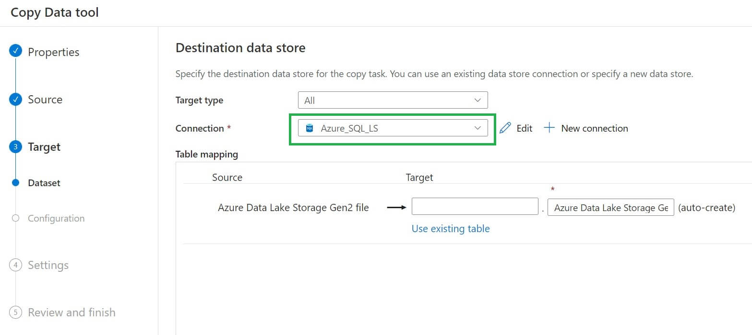Select the Configuration sub-step circle
Viewport: 752px width, 335px height.
tap(16, 218)
